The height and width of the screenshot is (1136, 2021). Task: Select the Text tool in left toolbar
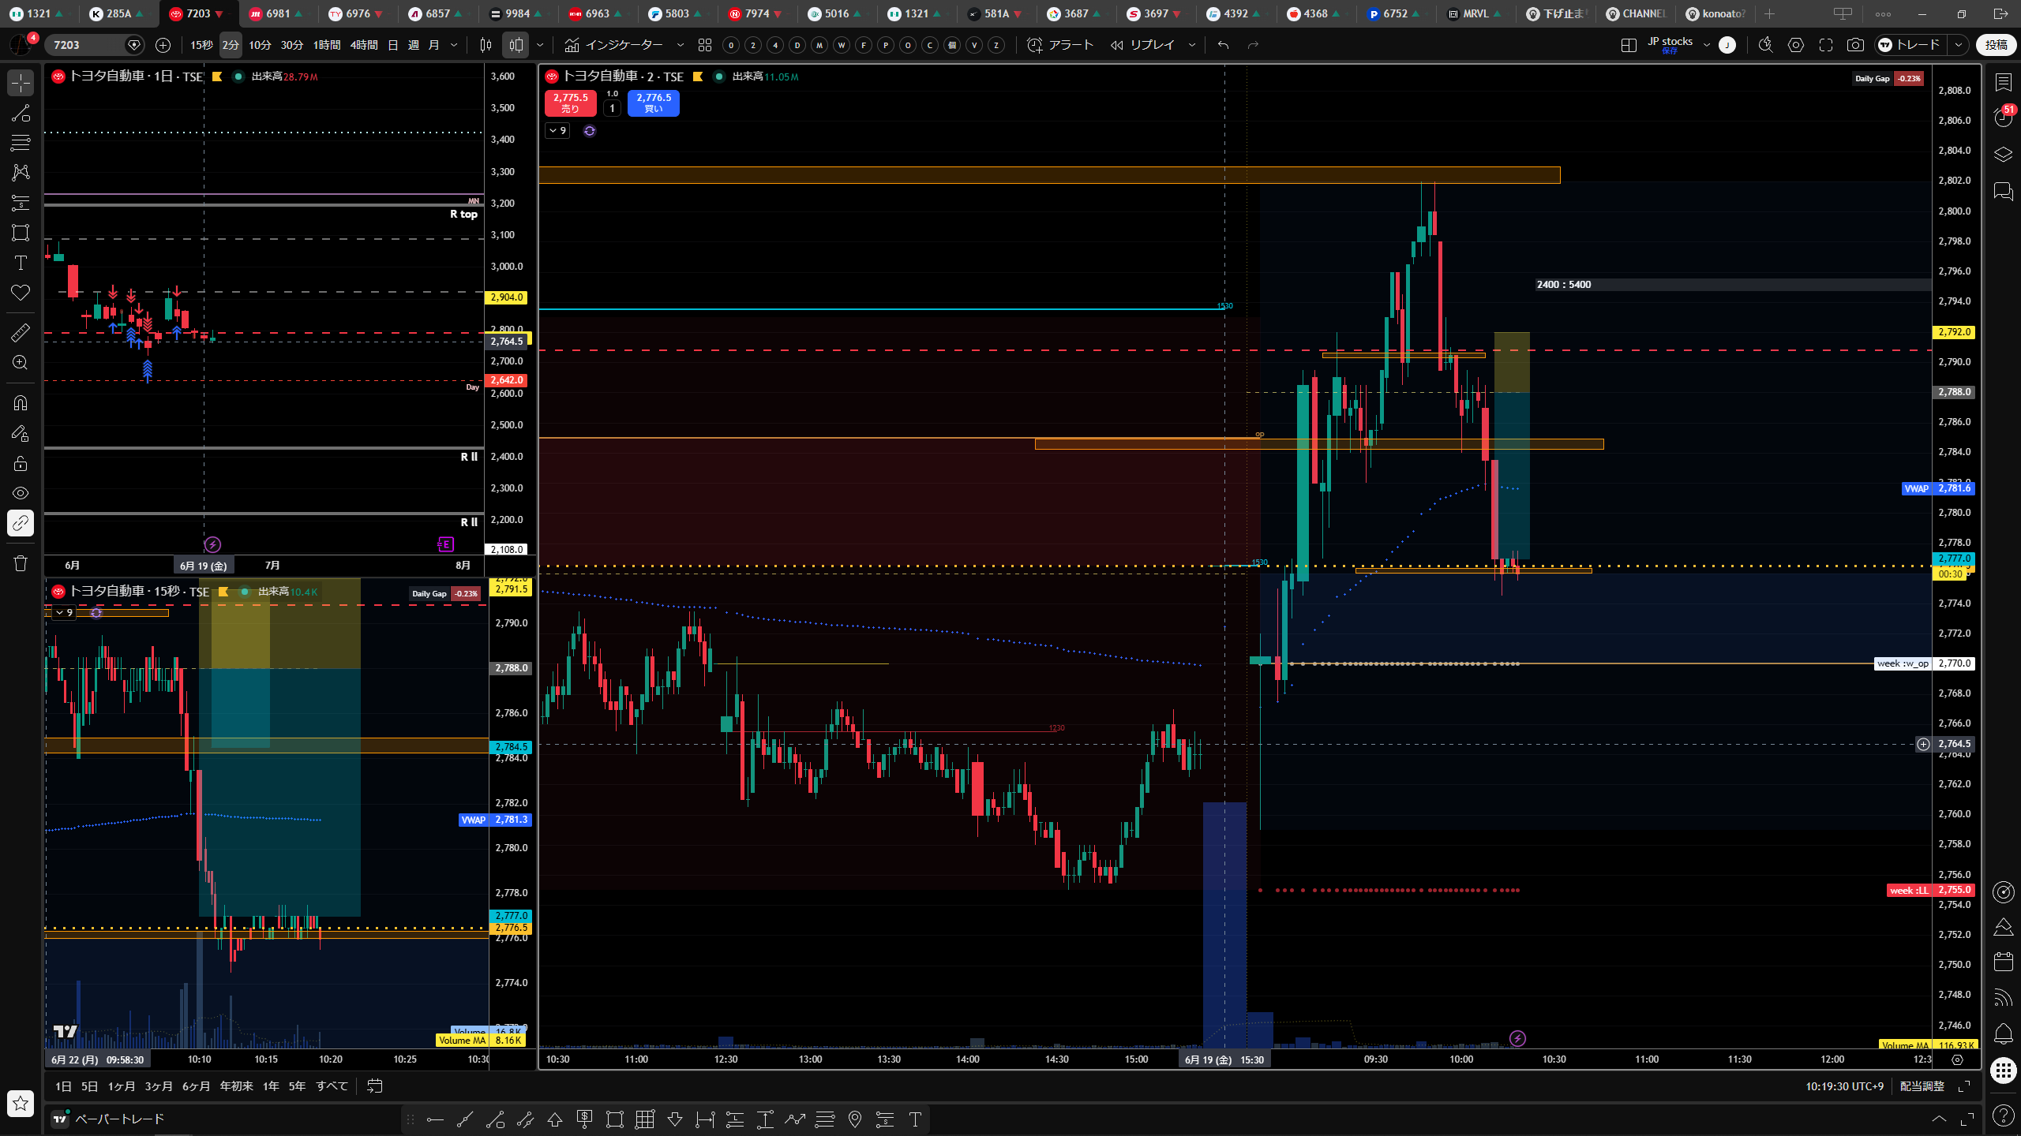click(21, 263)
